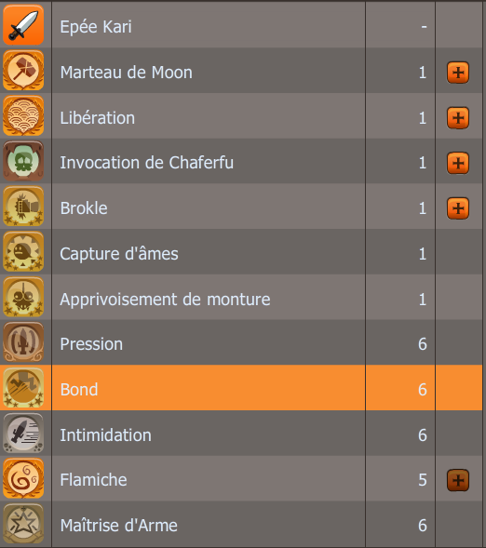
Task: Increase Marteau de Moon level with plus
Action: pyautogui.click(x=458, y=73)
